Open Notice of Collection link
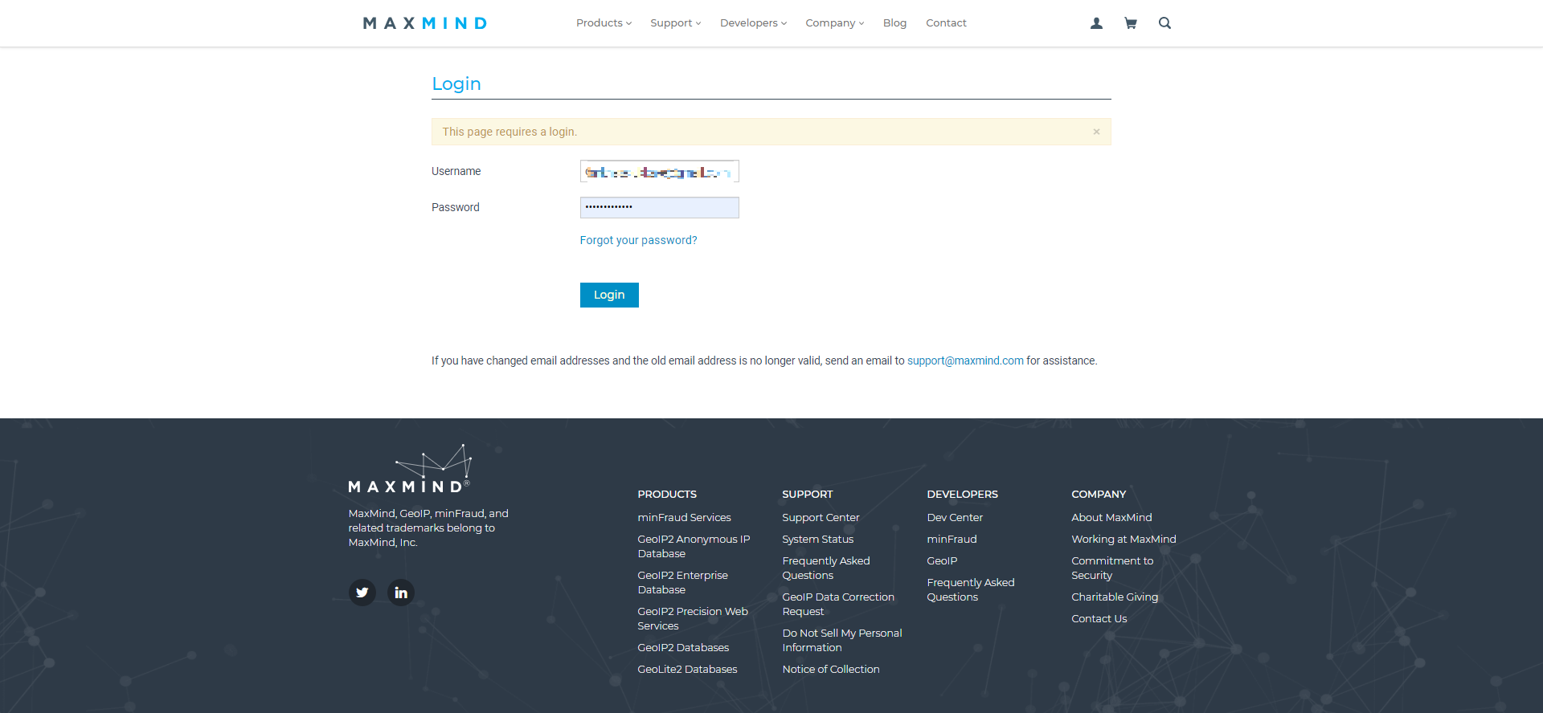The image size is (1543, 713). click(831, 670)
